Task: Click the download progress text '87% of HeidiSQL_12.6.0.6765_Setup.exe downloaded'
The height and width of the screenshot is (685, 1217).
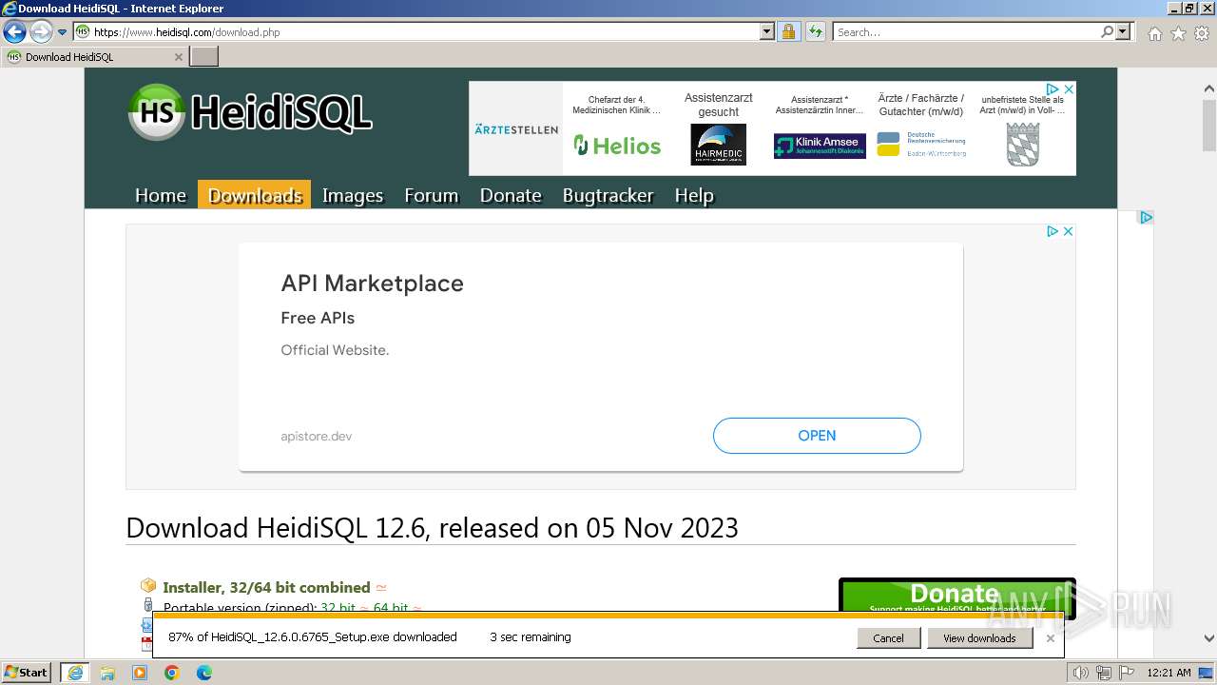Action: coord(313,637)
